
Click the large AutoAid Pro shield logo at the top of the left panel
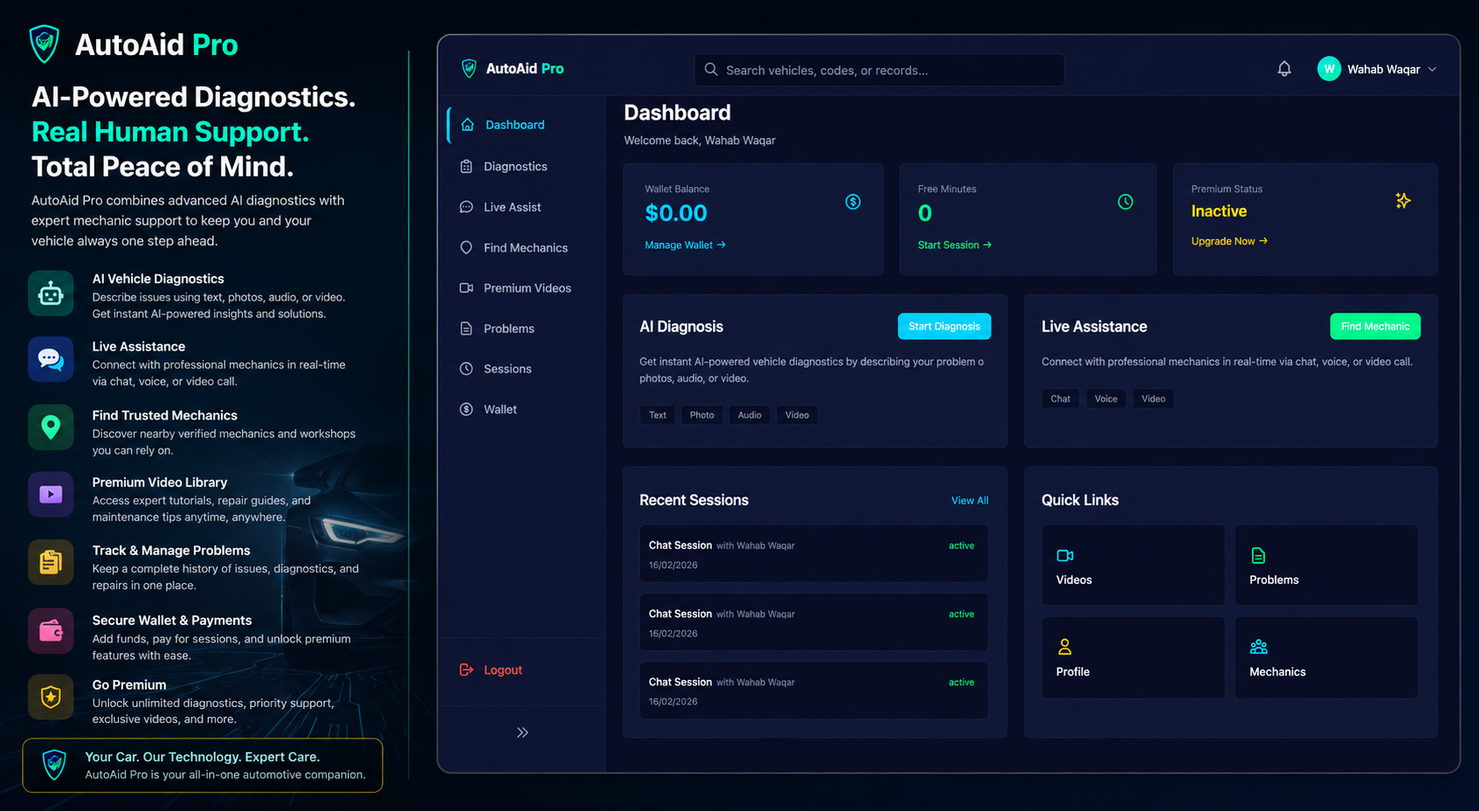pos(44,44)
